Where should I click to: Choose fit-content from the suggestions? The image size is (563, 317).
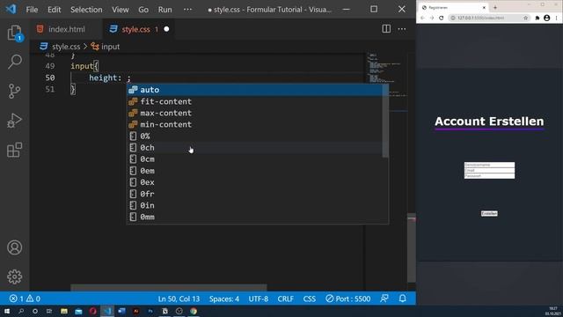(255, 102)
